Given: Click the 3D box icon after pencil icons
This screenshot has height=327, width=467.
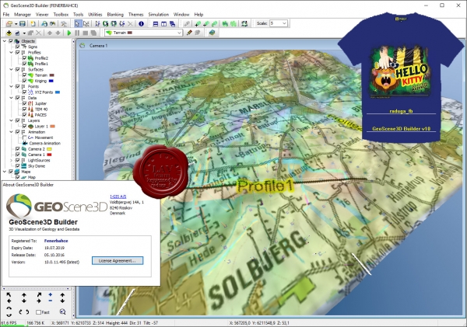Looking at the screenshot, I should [212, 33].
